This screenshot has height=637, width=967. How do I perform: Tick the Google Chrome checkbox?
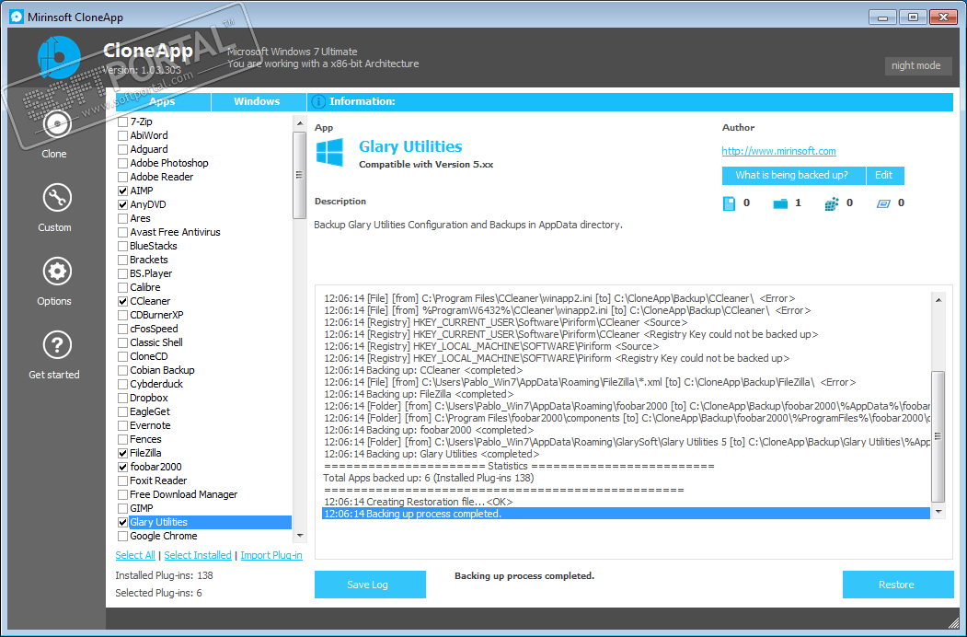(x=122, y=536)
